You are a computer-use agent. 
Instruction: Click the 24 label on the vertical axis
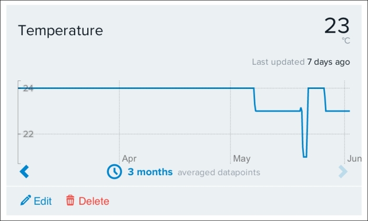tap(28, 88)
